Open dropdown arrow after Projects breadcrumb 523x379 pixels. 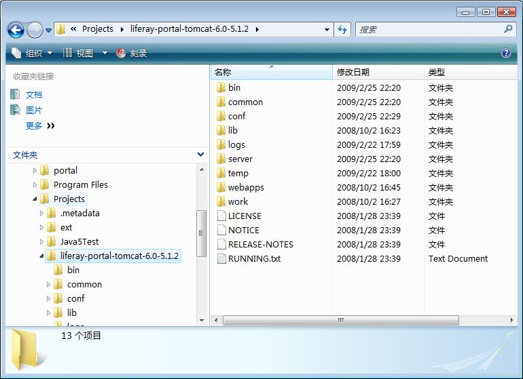(x=122, y=29)
